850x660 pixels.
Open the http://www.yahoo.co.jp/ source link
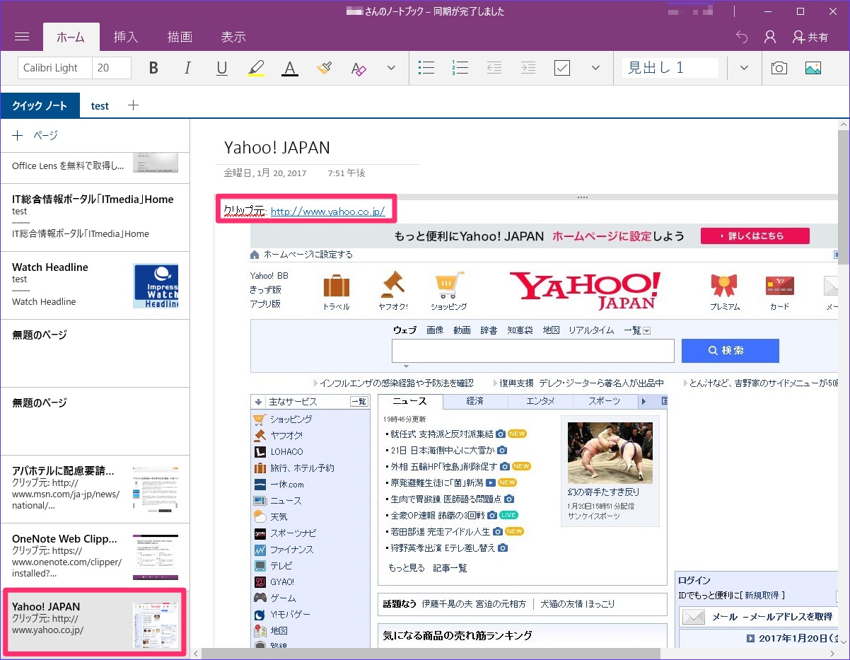(x=327, y=212)
